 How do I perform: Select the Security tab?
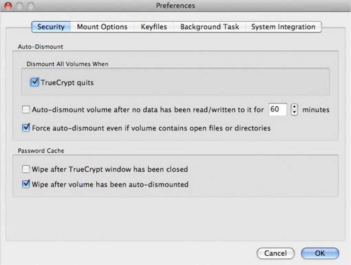pyautogui.click(x=51, y=27)
